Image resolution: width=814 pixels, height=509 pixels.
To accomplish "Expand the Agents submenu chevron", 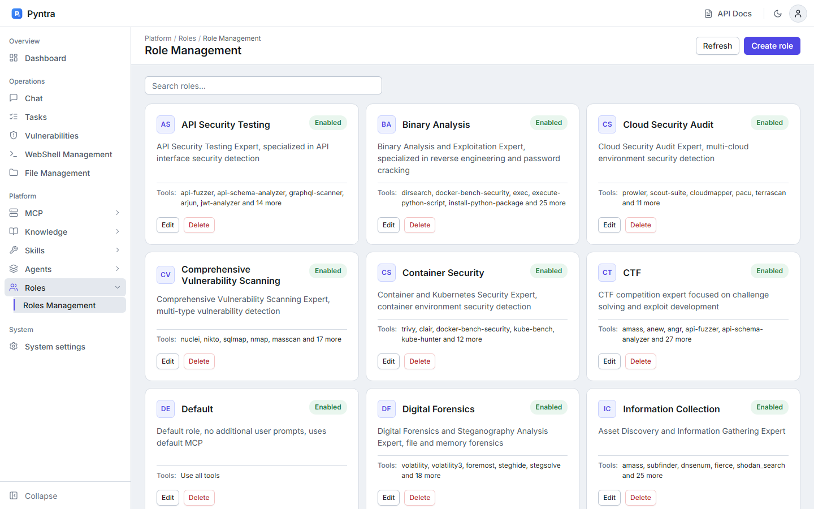I will [x=118, y=269].
